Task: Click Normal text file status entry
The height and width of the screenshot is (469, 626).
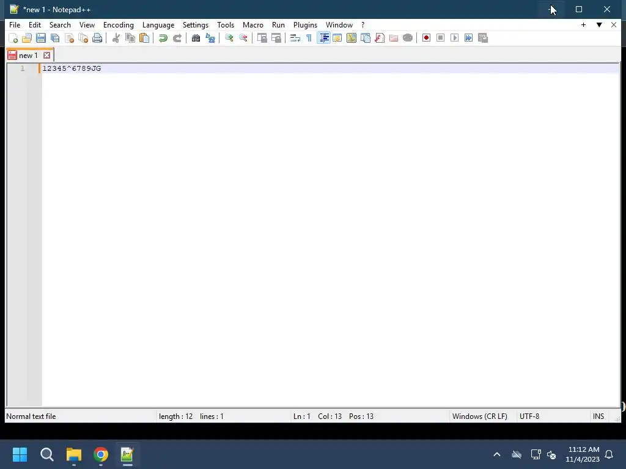Action: tap(31, 416)
